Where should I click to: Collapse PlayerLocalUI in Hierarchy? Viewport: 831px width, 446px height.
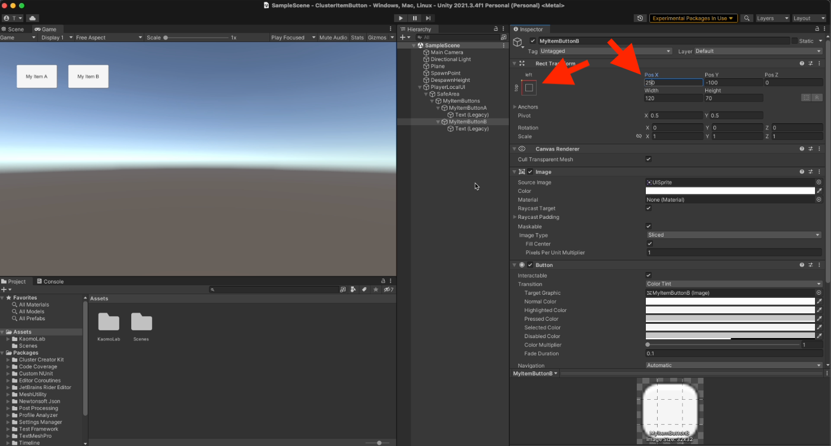pos(421,87)
